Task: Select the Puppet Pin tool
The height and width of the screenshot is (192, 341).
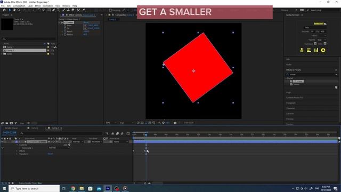Action: (x=84, y=10)
